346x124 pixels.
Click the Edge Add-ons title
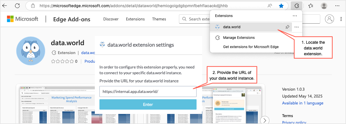72,19
